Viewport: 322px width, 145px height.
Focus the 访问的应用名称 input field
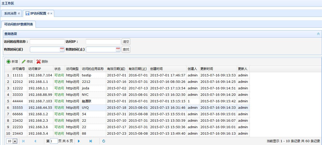coord(47,42)
